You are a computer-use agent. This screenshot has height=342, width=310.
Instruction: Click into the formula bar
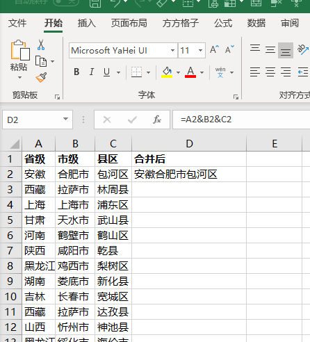pos(241,120)
